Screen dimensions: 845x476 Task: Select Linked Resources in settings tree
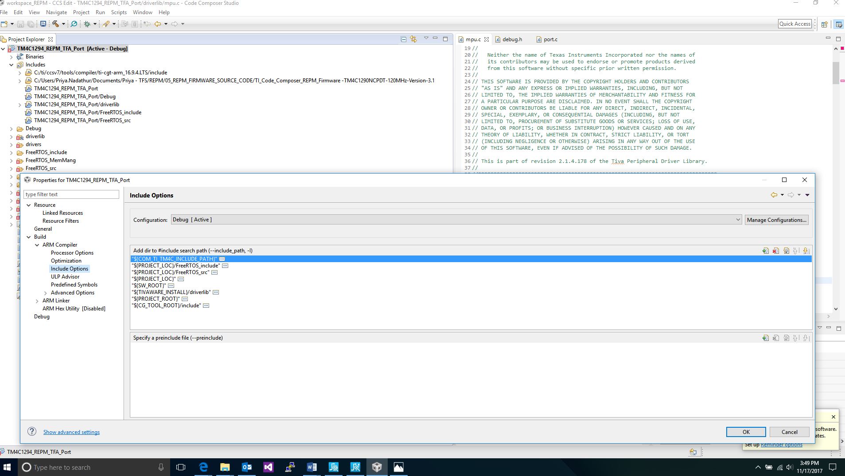[62, 213]
